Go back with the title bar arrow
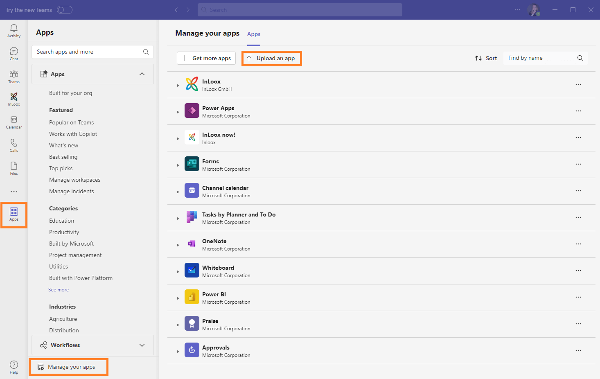600x379 pixels. 176,10
